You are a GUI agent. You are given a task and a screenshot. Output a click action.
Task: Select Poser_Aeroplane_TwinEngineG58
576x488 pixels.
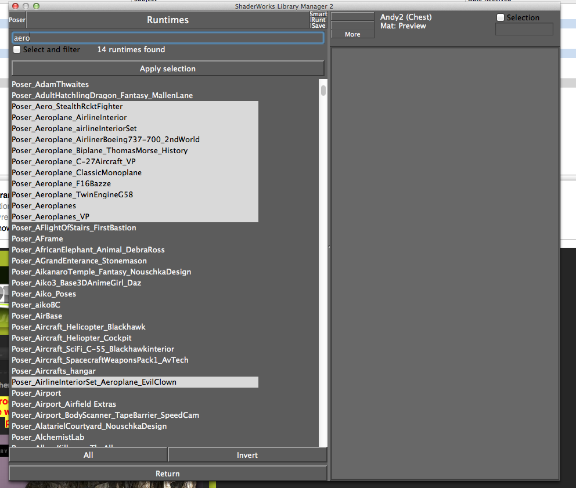coord(135,194)
